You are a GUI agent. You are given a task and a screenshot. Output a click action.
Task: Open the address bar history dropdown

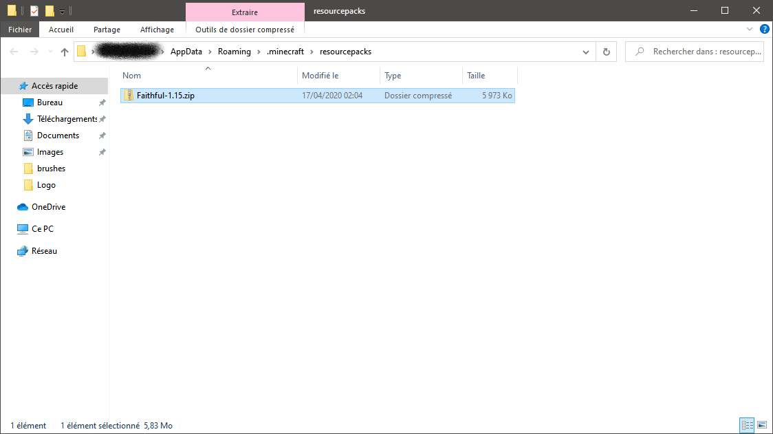(x=586, y=52)
